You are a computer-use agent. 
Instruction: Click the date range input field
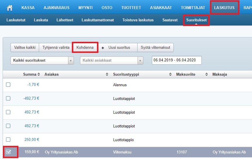(x=177, y=60)
